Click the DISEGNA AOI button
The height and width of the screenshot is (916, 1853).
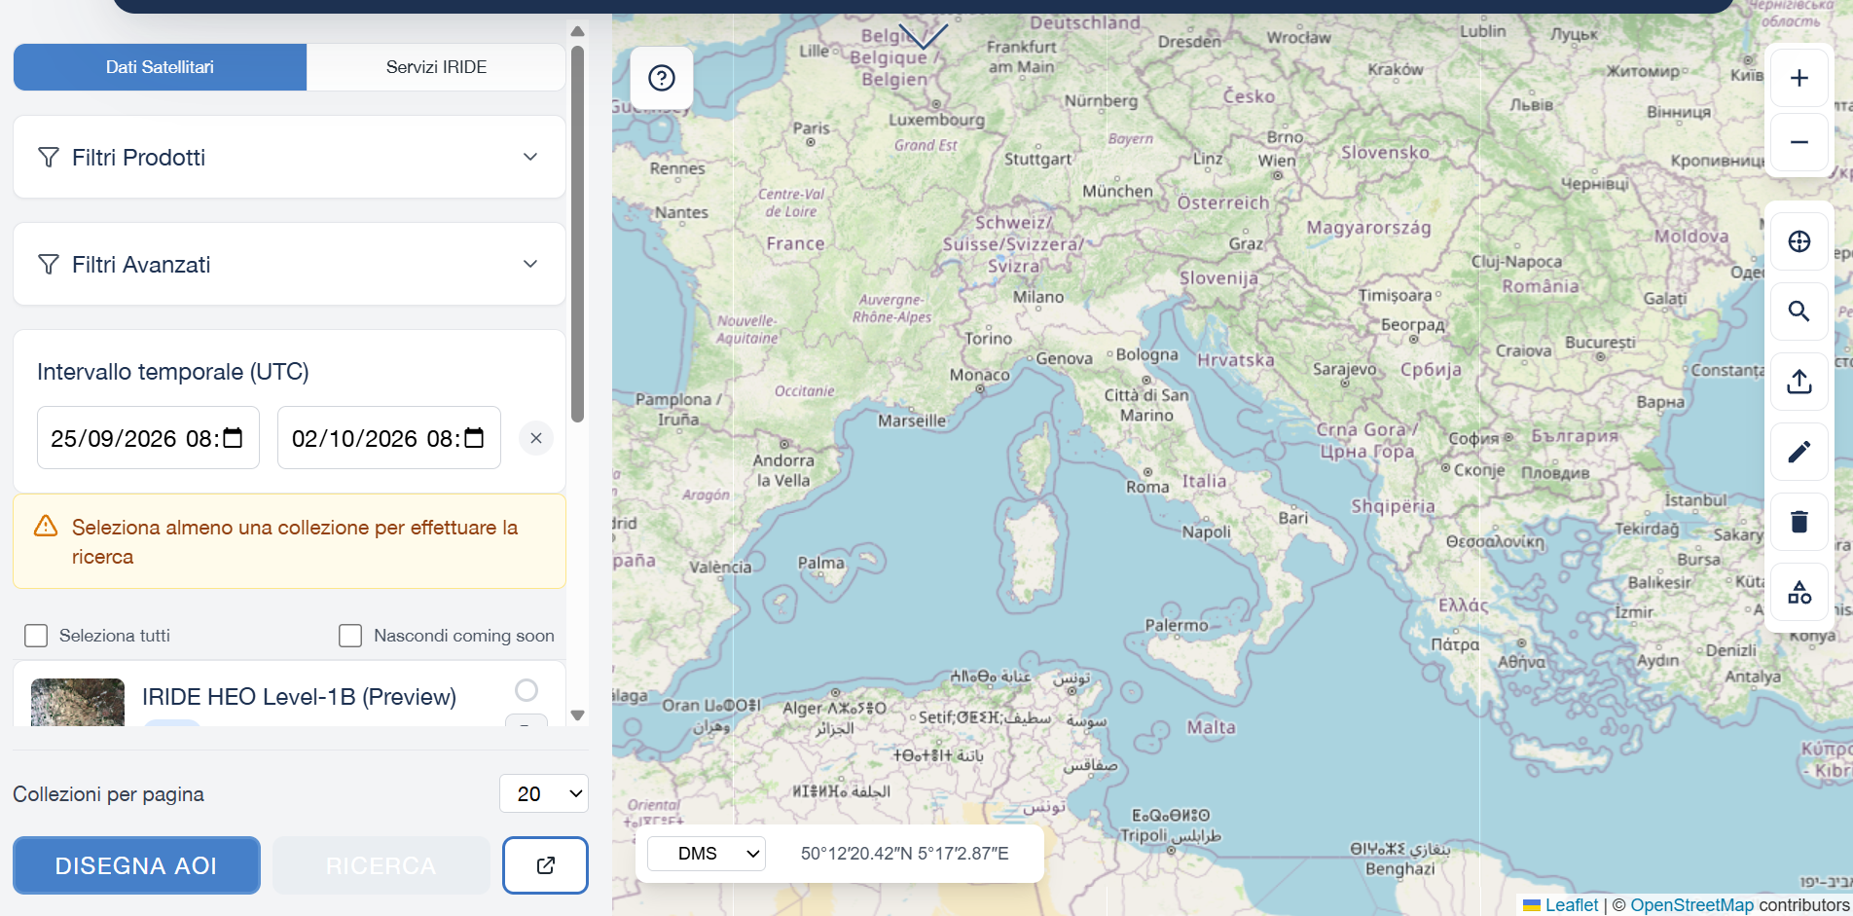pyautogui.click(x=136, y=865)
